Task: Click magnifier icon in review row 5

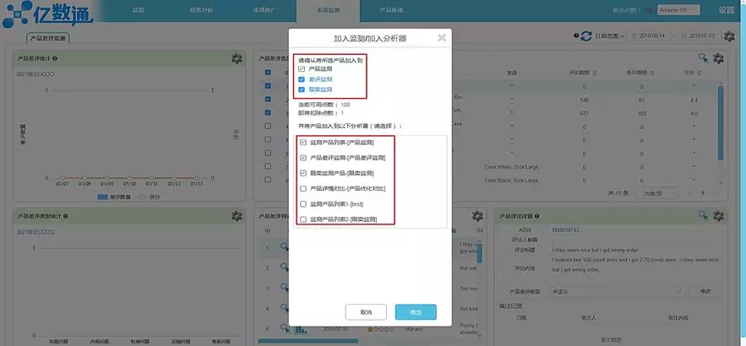Action: point(285,328)
